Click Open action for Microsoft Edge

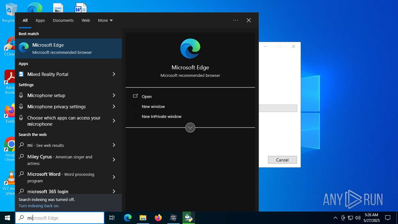(147, 96)
